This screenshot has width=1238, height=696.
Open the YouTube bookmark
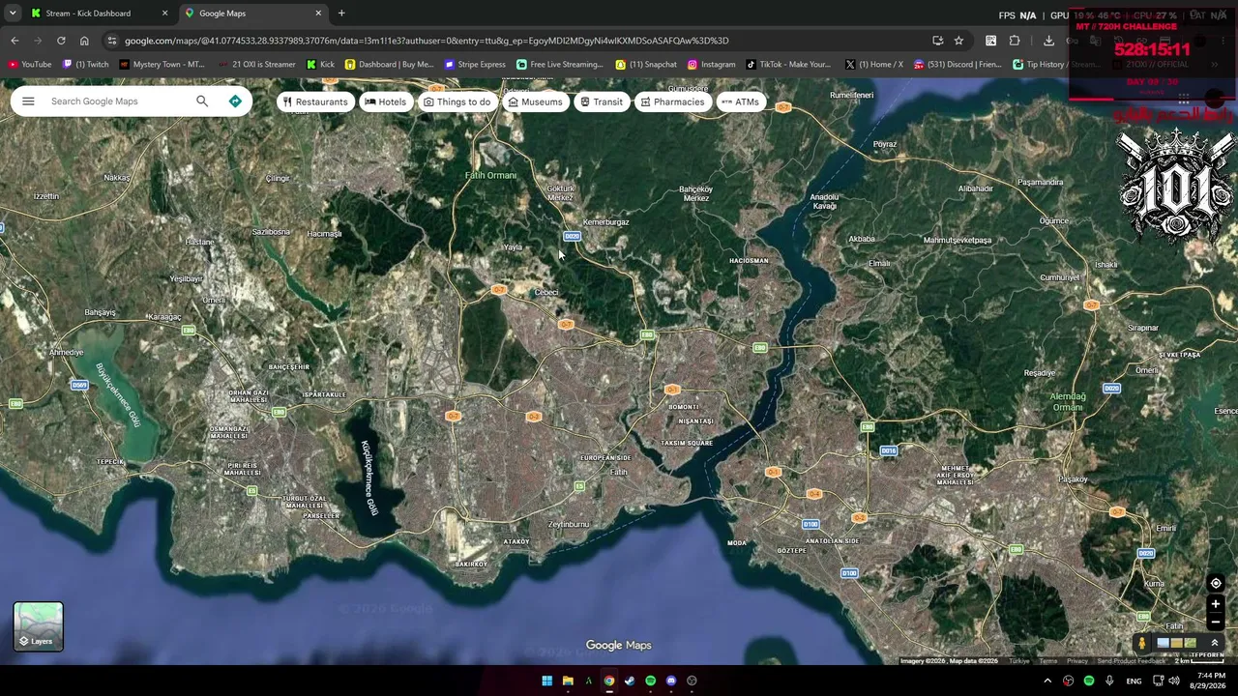(30, 65)
